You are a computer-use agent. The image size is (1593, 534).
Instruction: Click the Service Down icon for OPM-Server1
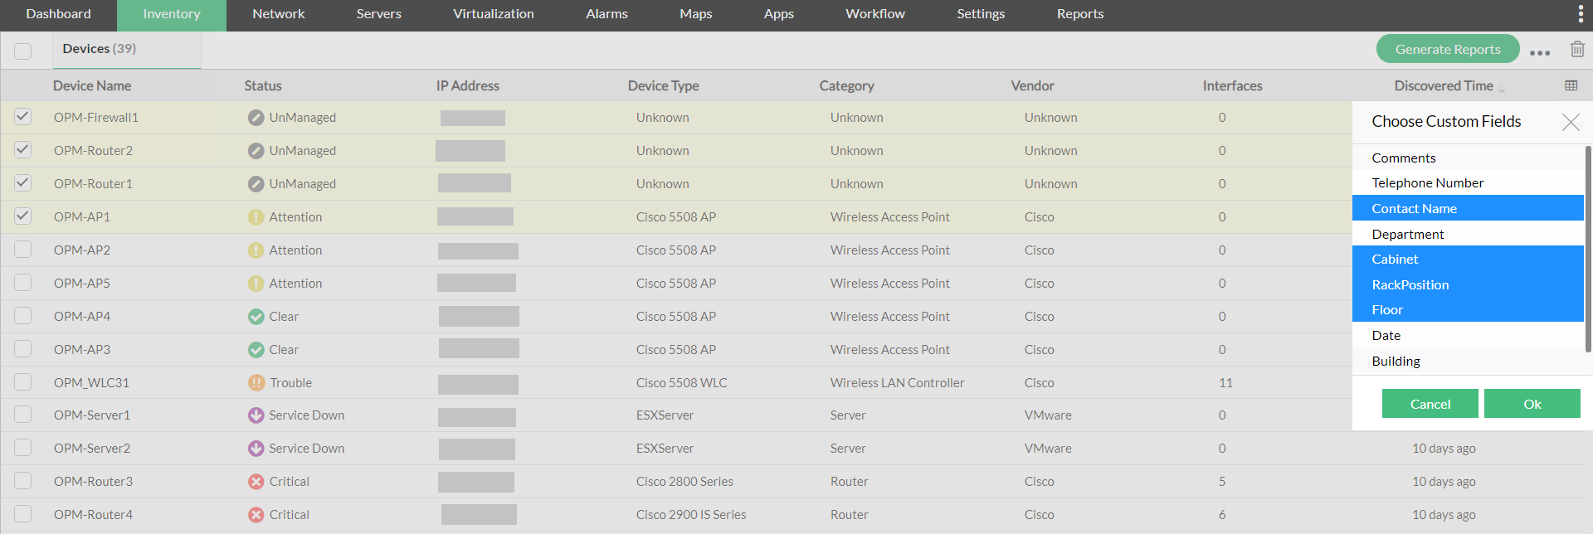tap(256, 415)
